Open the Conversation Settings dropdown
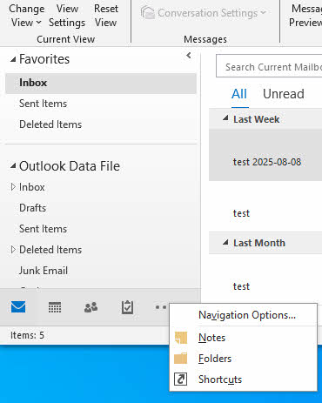 coord(204,13)
